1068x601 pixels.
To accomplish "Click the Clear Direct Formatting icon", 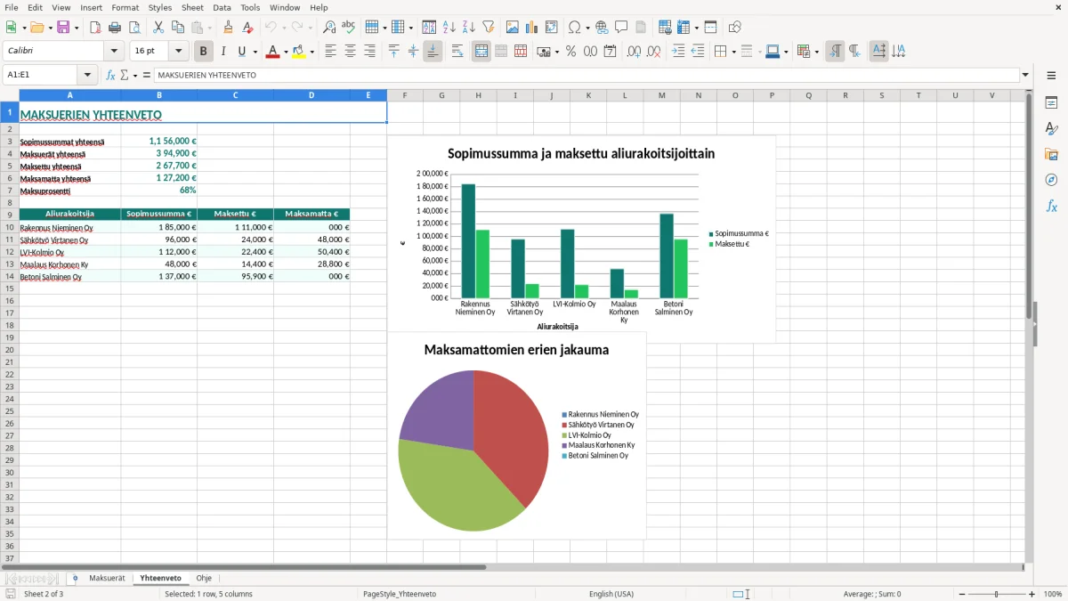I will pos(247,28).
